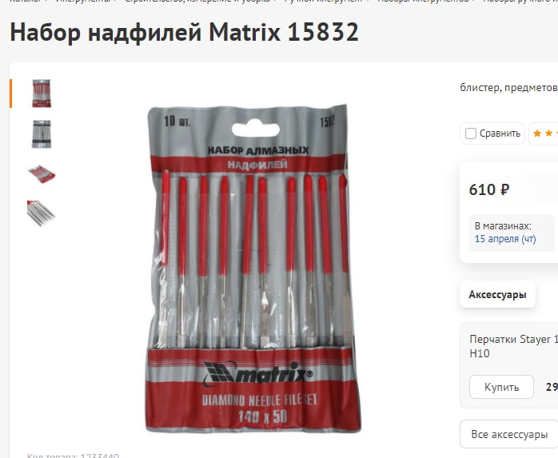This screenshot has height=458, width=558.
Task: Click the 610 ₽ price
Action: (489, 189)
